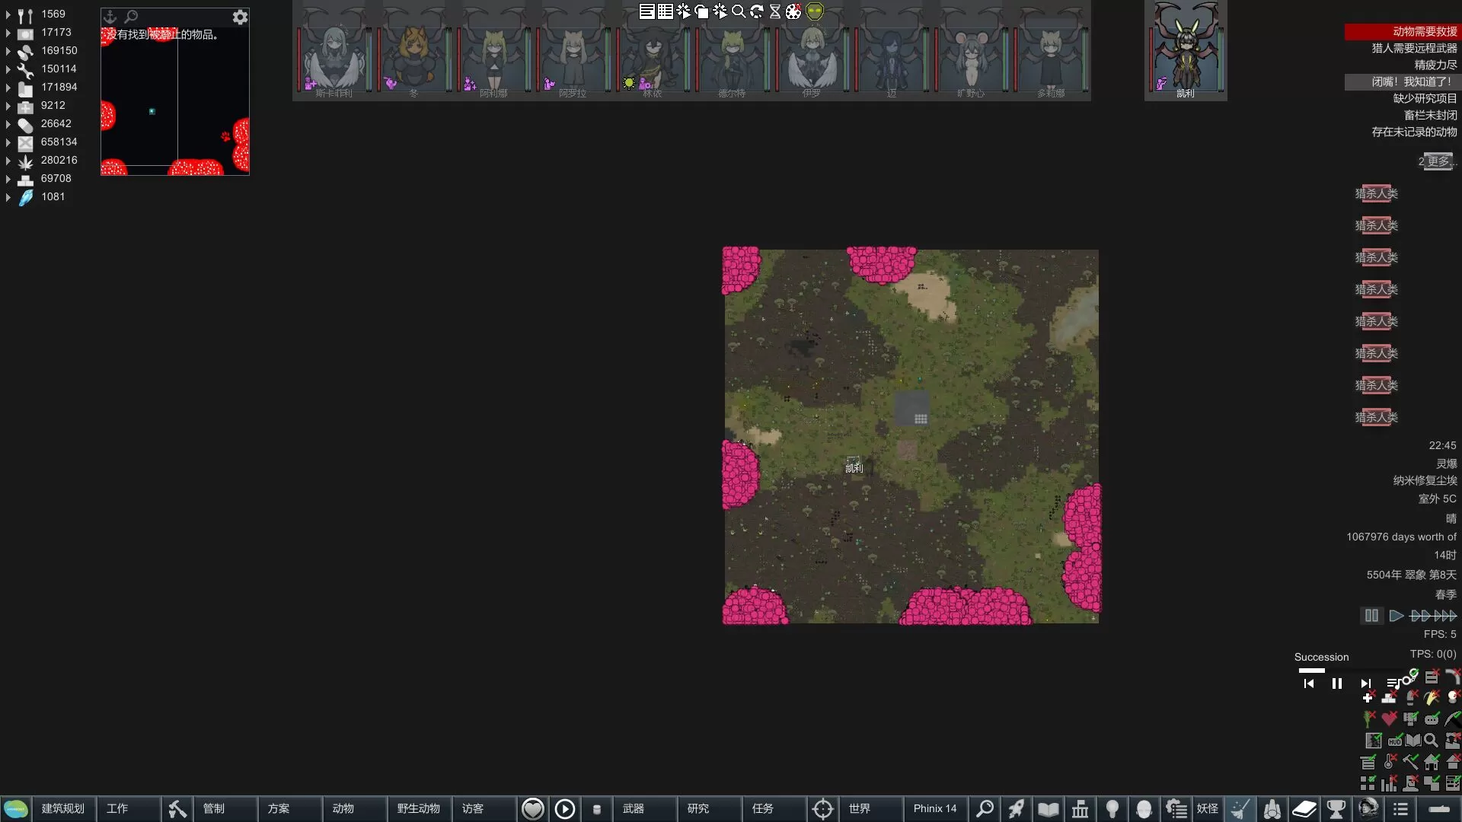Click the magnifier search button in the bottom bar
Viewport: 1462px width, 822px height.
[985, 809]
